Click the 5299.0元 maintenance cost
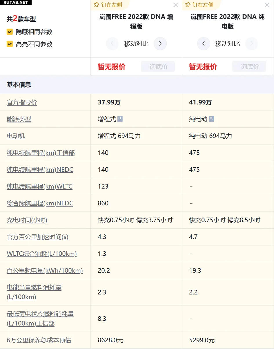This screenshot has width=274, height=349. pos(202,340)
